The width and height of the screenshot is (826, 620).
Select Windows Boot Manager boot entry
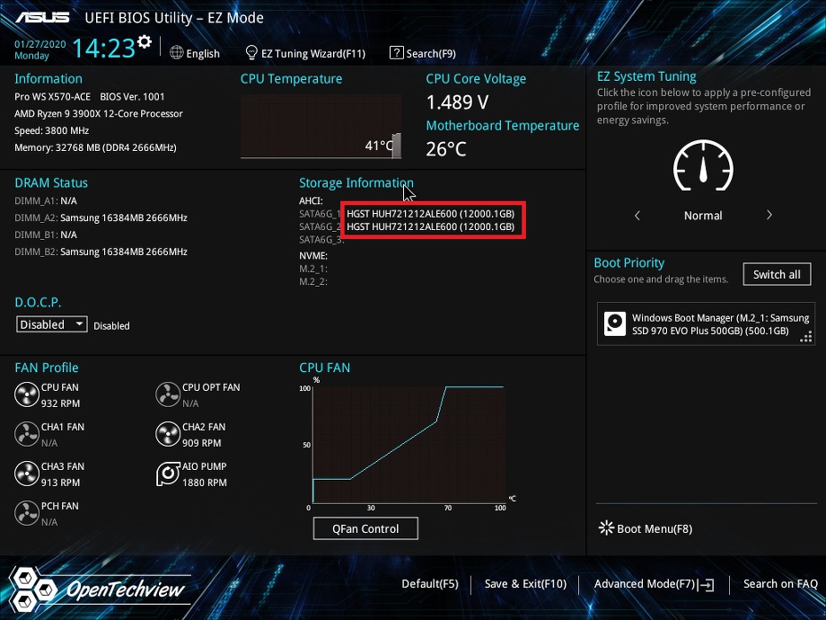click(x=706, y=324)
